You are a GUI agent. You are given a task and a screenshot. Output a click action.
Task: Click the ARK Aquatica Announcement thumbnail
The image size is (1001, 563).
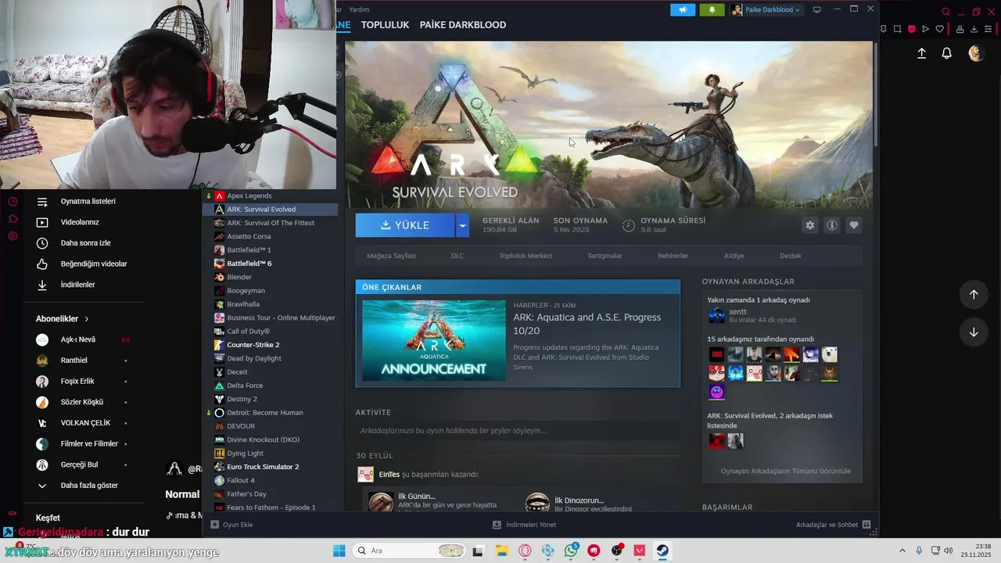coord(434,340)
